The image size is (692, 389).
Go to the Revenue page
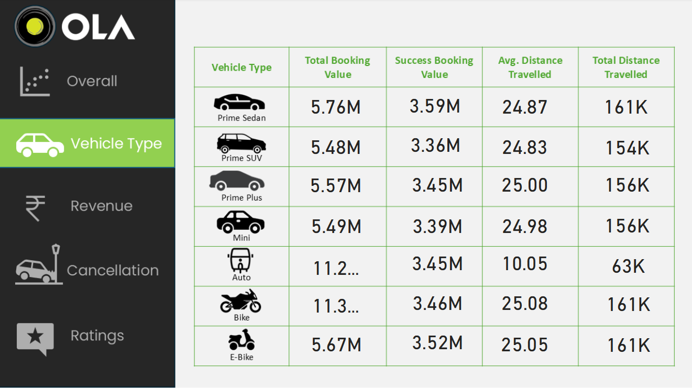click(x=102, y=206)
